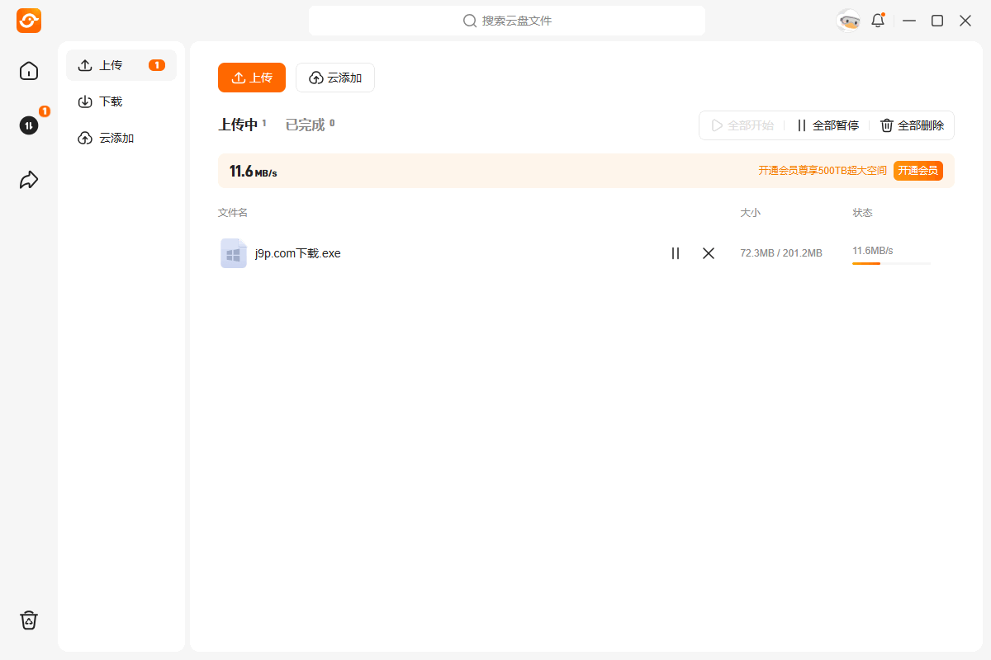Image resolution: width=991 pixels, height=660 pixels.
Task: Select the 上传 sidebar item
Action: [x=121, y=65]
